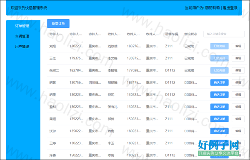Screen dimensions: 250x160
Task: Click recipient name 倪妮
Action: pyautogui.click(x=111, y=95)
